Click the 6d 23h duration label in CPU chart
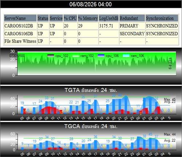 (x=170, y=64)
